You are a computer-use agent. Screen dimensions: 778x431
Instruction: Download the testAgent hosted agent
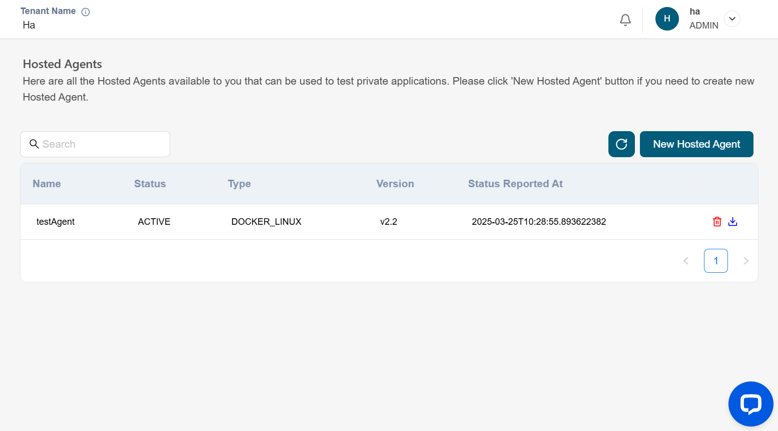[732, 222]
